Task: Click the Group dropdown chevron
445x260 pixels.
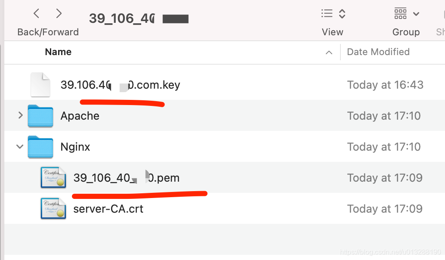Action: point(417,13)
